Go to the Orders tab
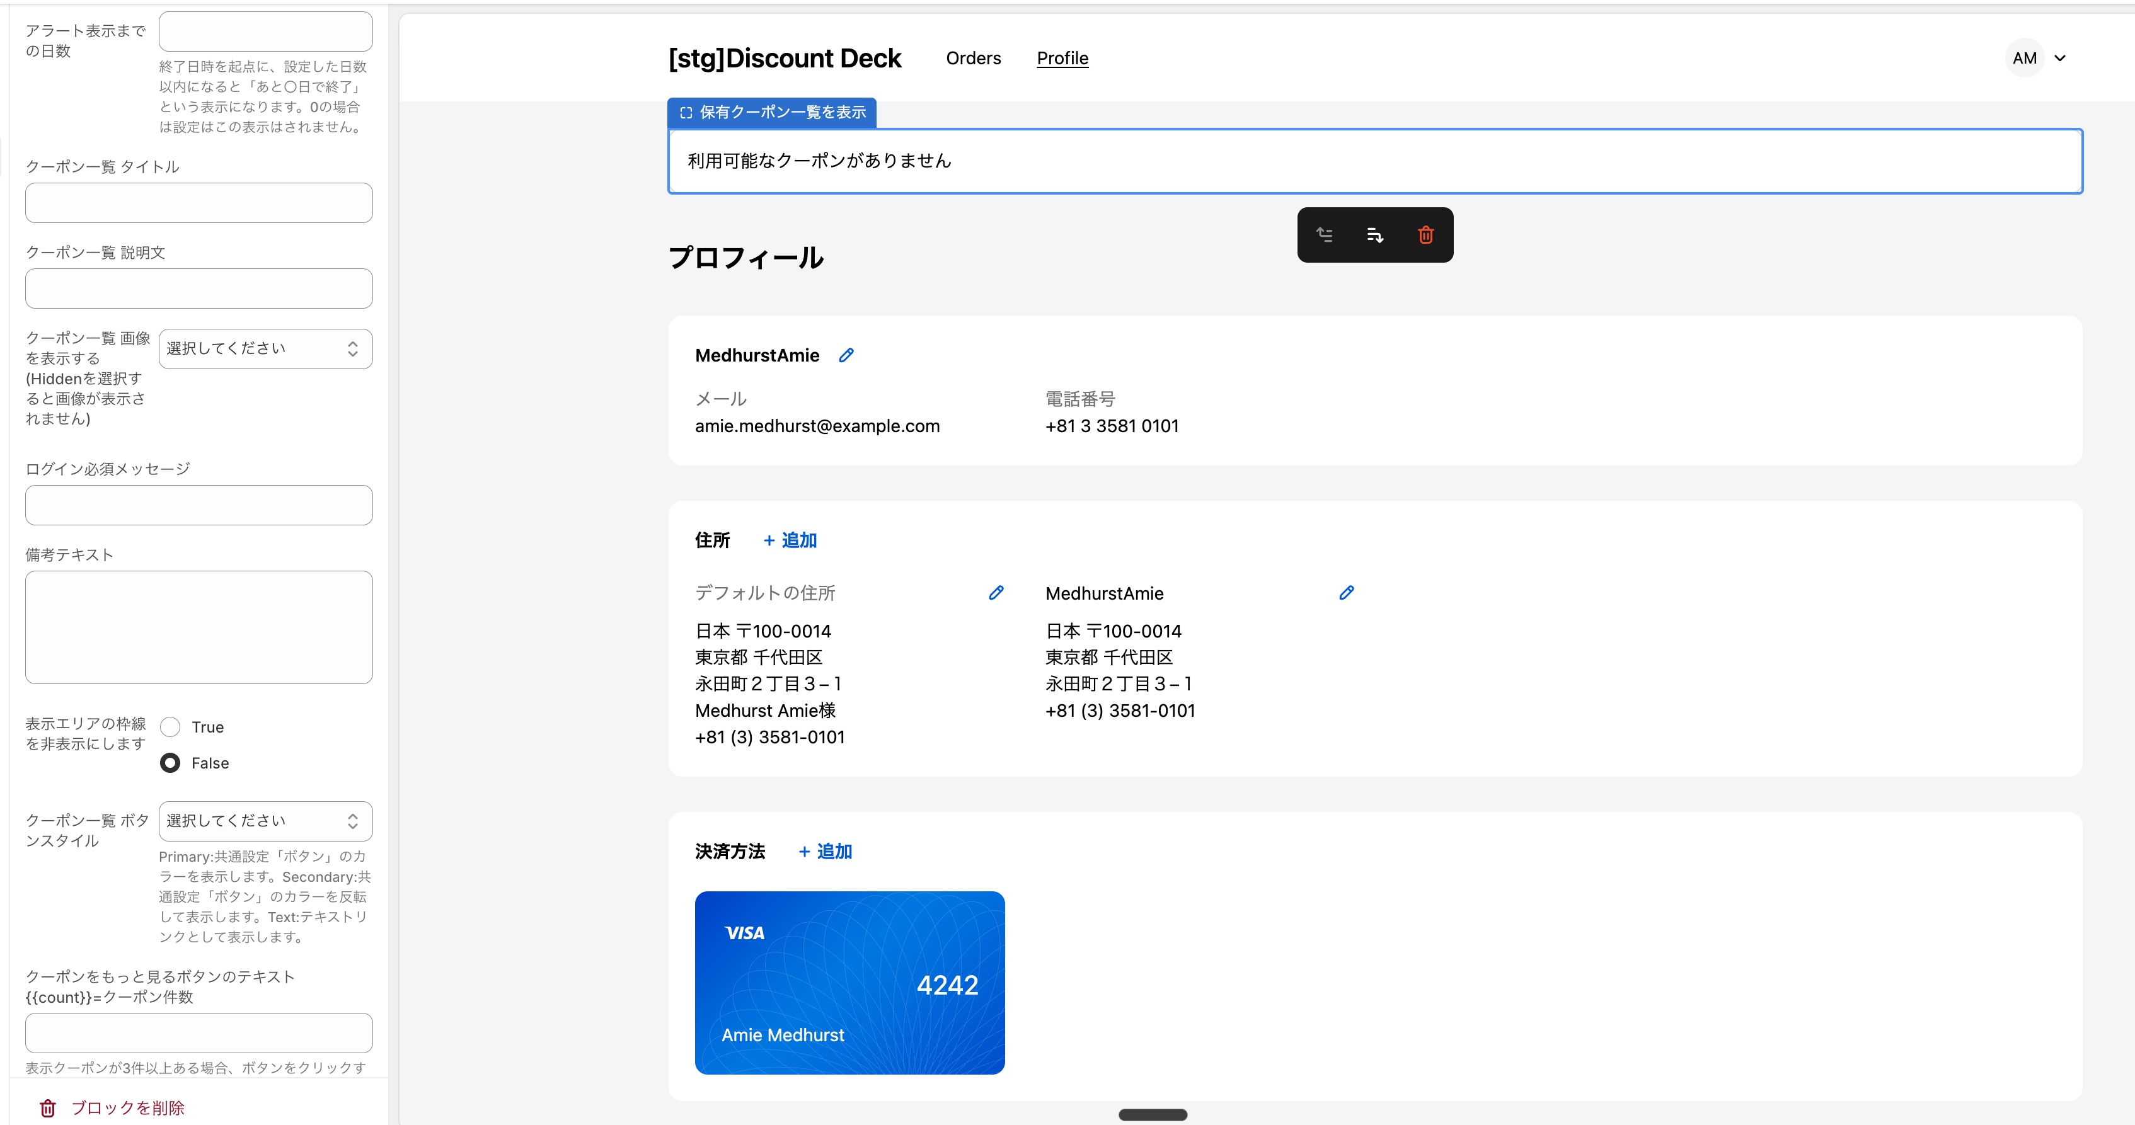Image resolution: width=2135 pixels, height=1125 pixels. point(973,58)
